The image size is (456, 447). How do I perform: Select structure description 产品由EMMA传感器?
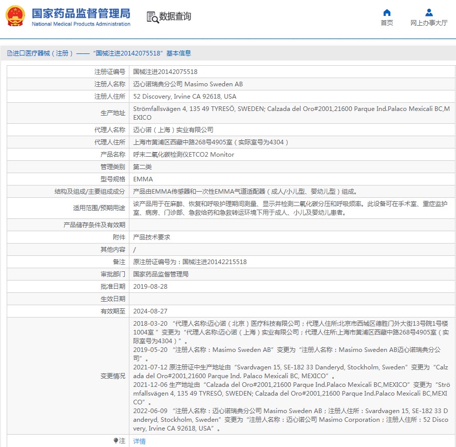[x=245, y=192]
